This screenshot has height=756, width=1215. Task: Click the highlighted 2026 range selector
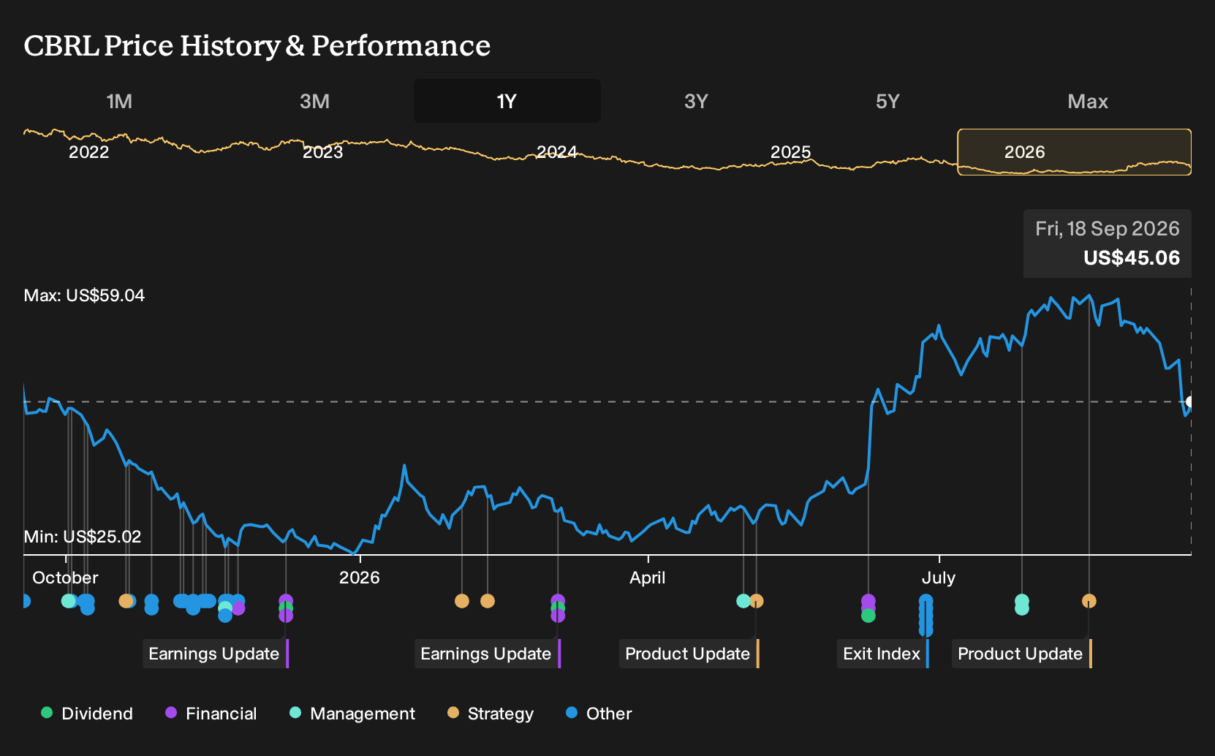tap(1074, 152)
